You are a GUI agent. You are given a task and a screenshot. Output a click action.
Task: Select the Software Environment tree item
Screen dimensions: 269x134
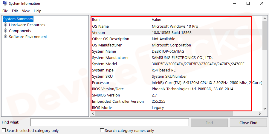(28, 37)
